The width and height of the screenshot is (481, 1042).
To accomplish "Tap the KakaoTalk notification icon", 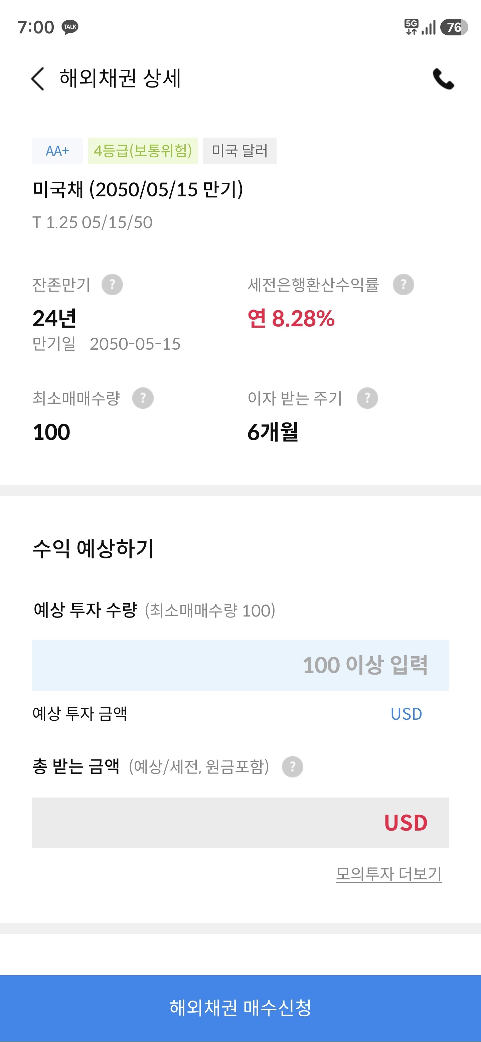I will [x=70, y=27].
